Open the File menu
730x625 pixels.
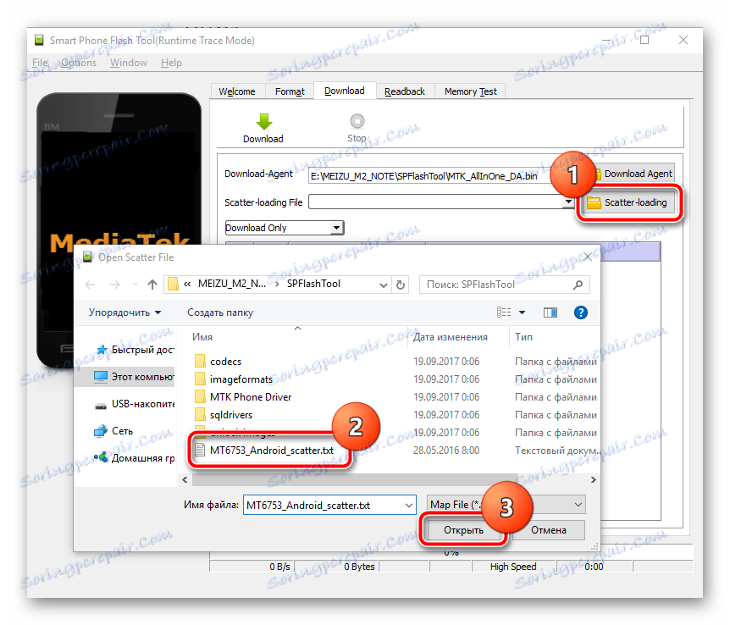click(40, 63)
